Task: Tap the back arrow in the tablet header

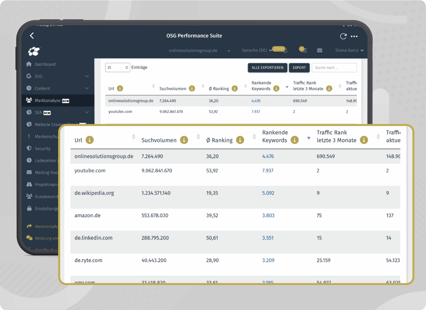Action: (x=32, y=36)
